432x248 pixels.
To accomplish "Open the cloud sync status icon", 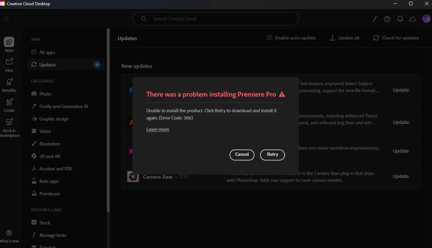I will click(413, 19).
